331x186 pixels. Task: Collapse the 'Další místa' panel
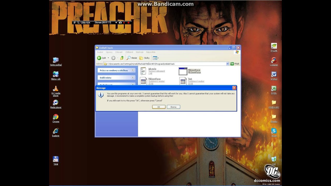133,78
